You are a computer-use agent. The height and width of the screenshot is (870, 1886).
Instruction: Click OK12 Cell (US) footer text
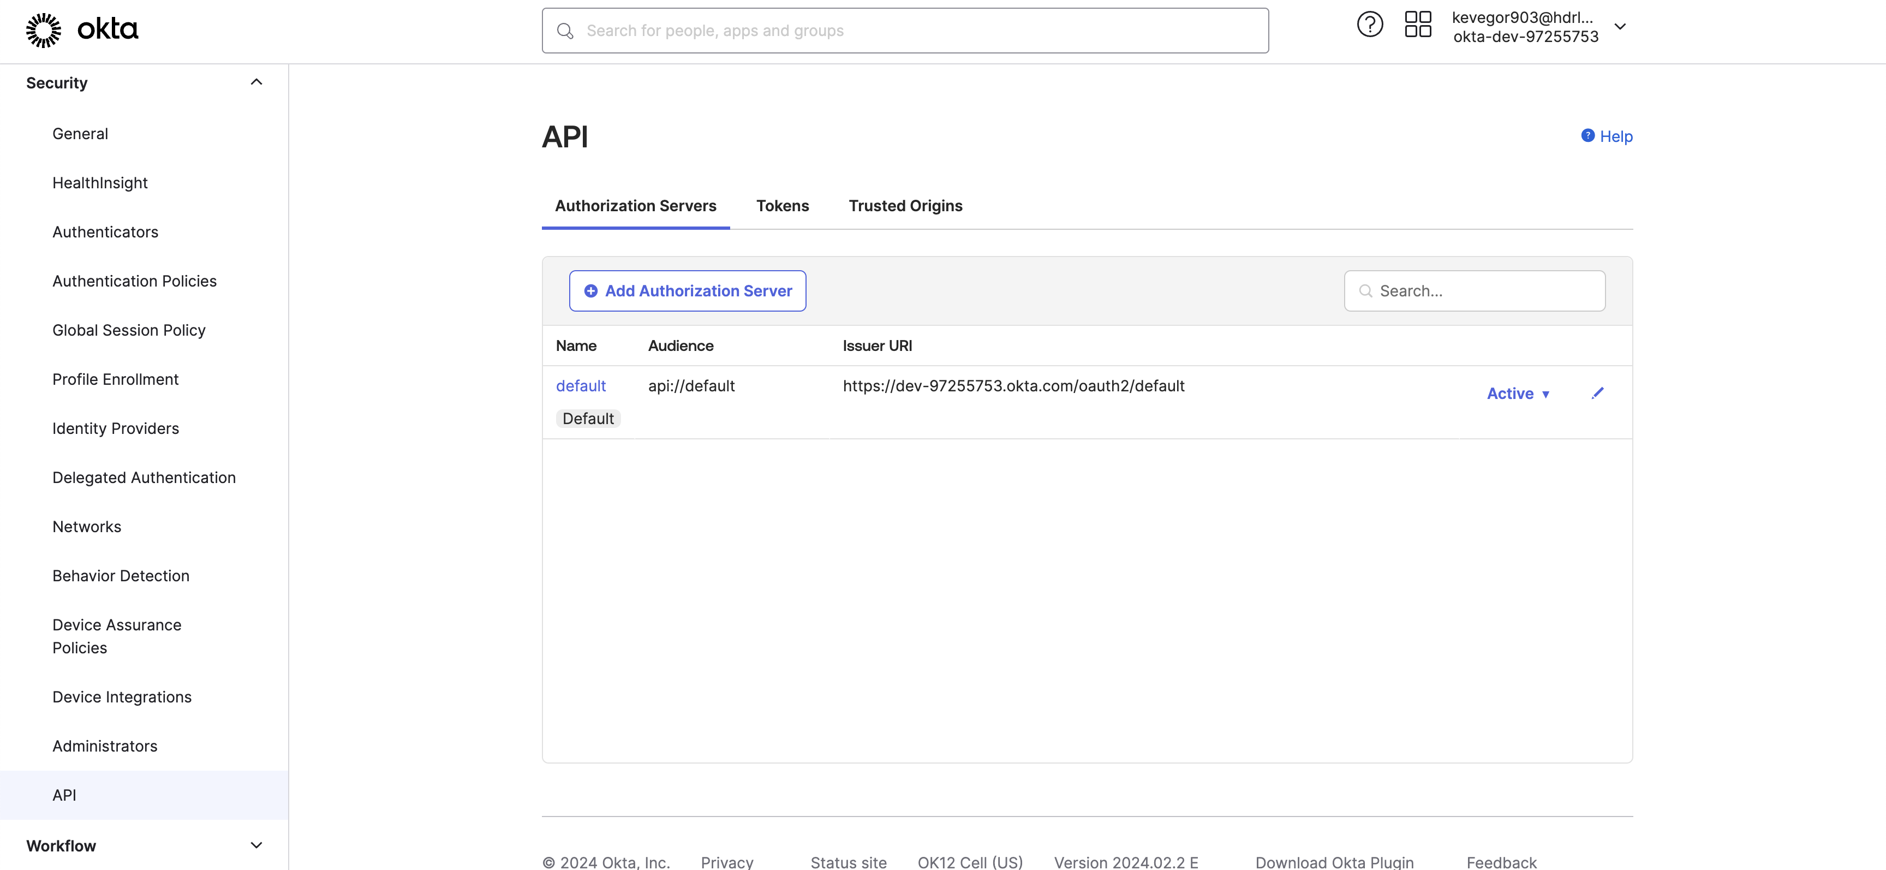coord(969,862)
